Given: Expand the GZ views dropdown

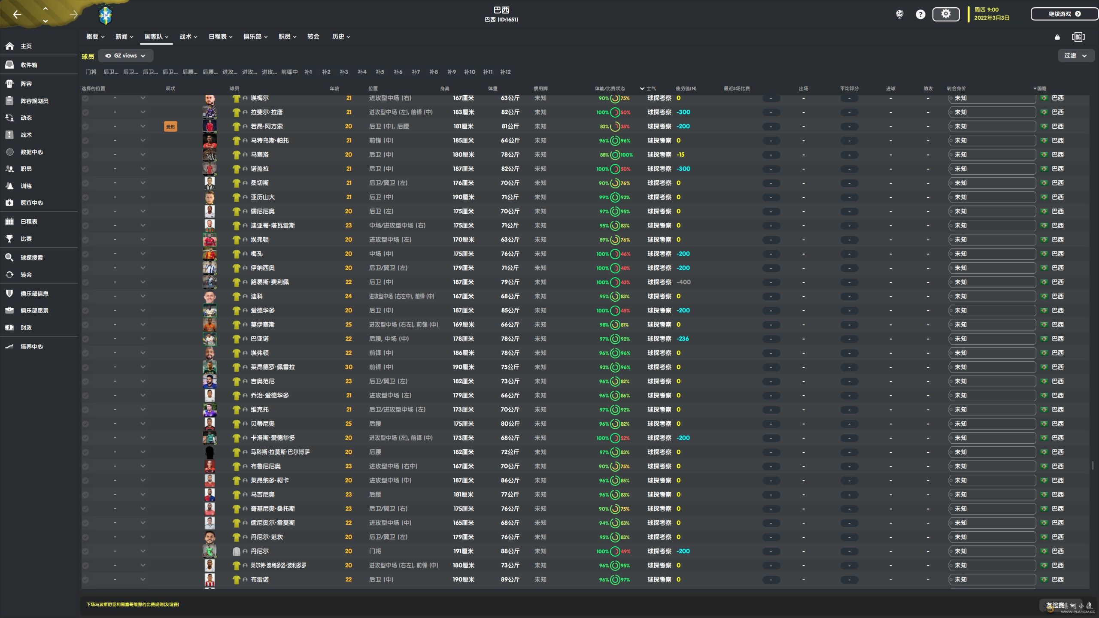Looking at the screenshot, I should click(125, 56).
